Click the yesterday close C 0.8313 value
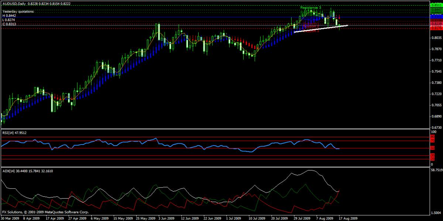 pyautogui.click(x=10, y=24)
